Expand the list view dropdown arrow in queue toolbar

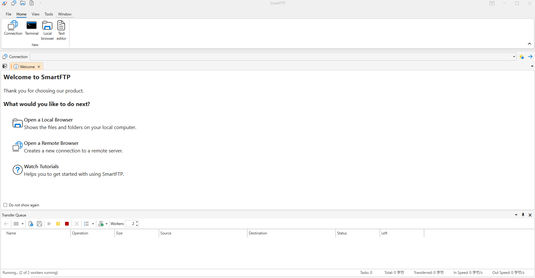point(22,224)
